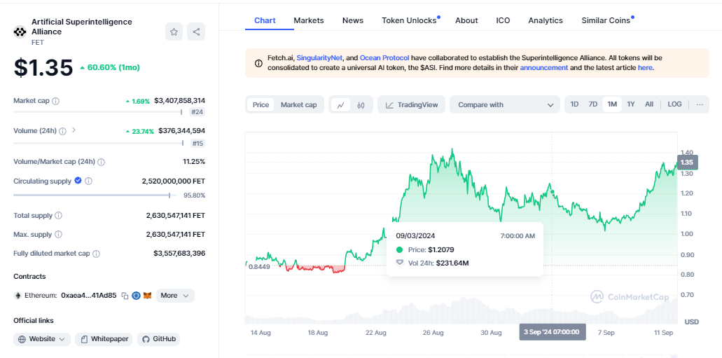Screen dimensions: 722x358
Task: Click the Circulating supply verified badge
Action: tap(78, 181)
